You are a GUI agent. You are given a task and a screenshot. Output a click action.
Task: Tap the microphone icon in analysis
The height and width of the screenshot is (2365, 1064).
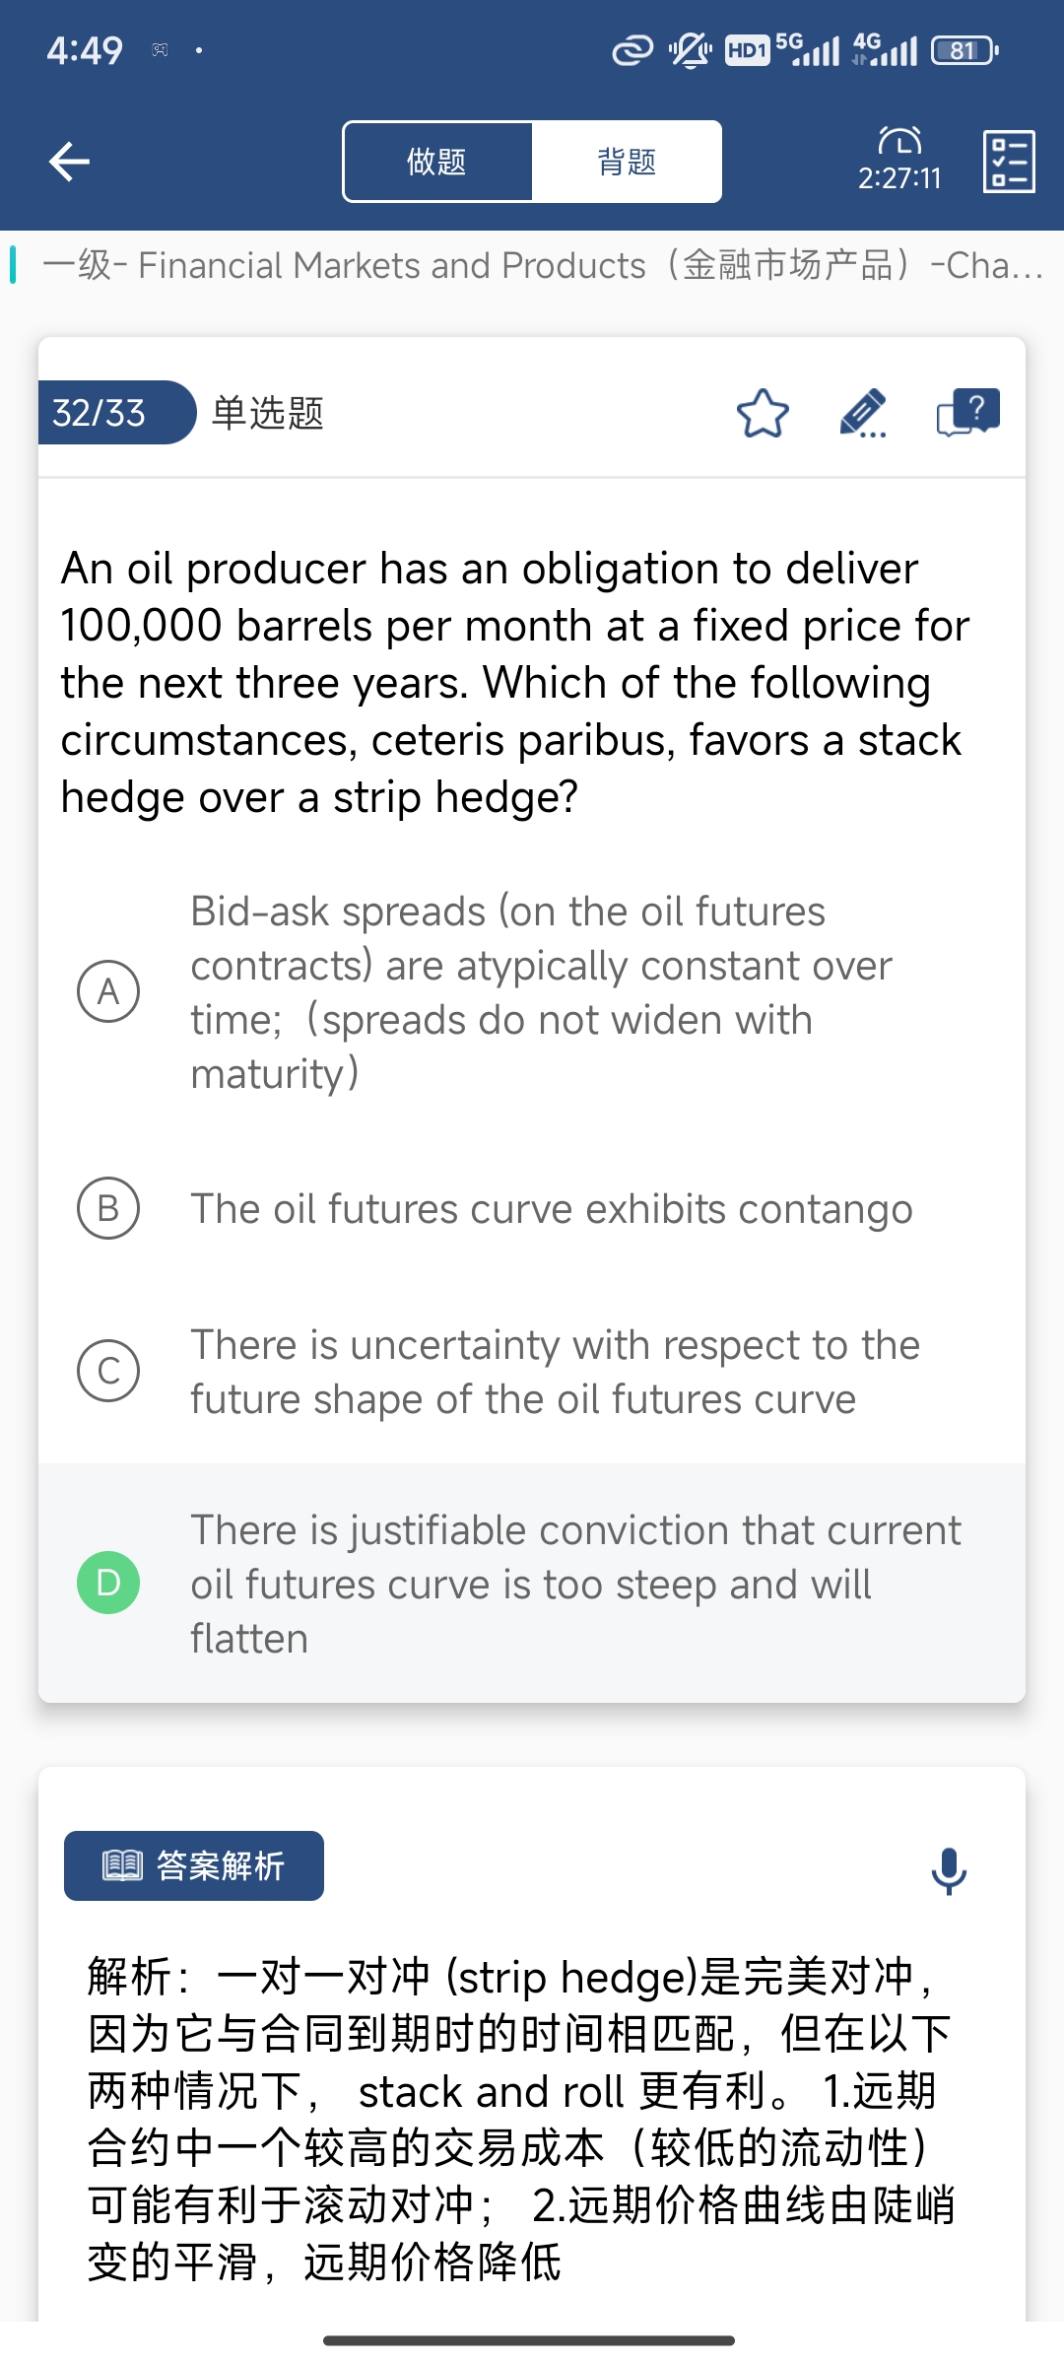950,1870
